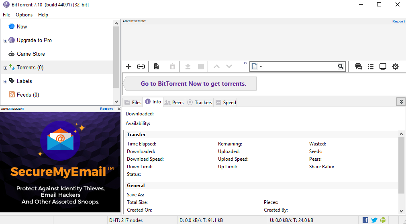
Task: Select Torrents (0) in sidebar
Action: (30, 68)
